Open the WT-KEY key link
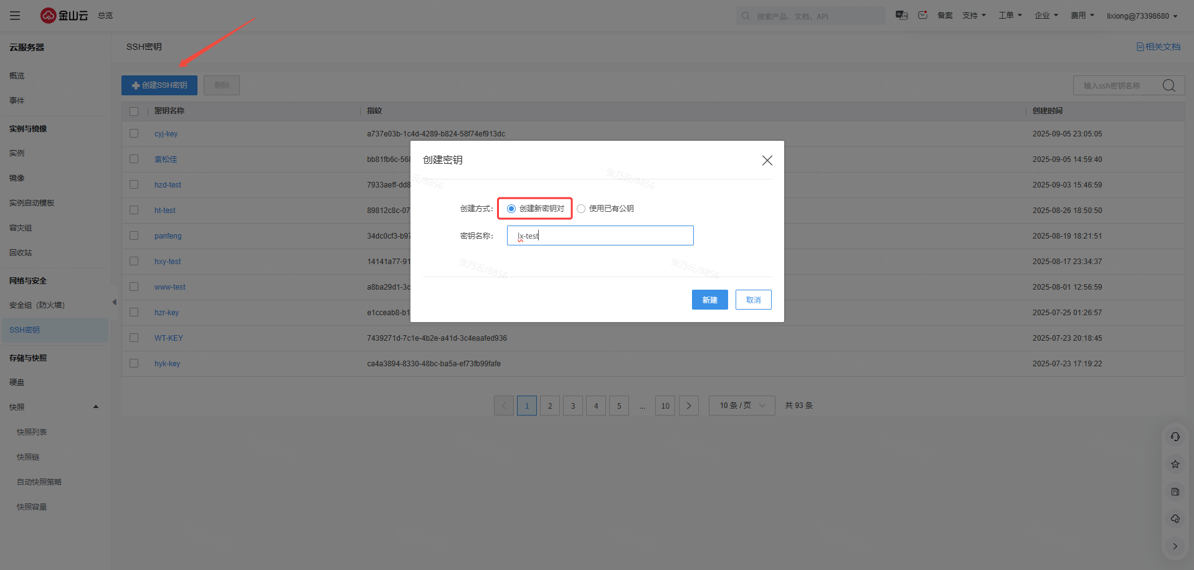The width and height of the screenshot is (1194, 570). tap(169, 338)
